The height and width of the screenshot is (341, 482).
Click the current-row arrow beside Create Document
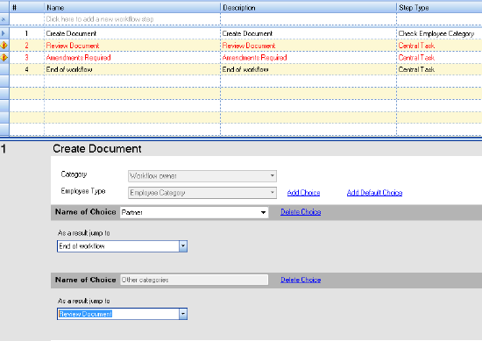[x=4, y=33]
